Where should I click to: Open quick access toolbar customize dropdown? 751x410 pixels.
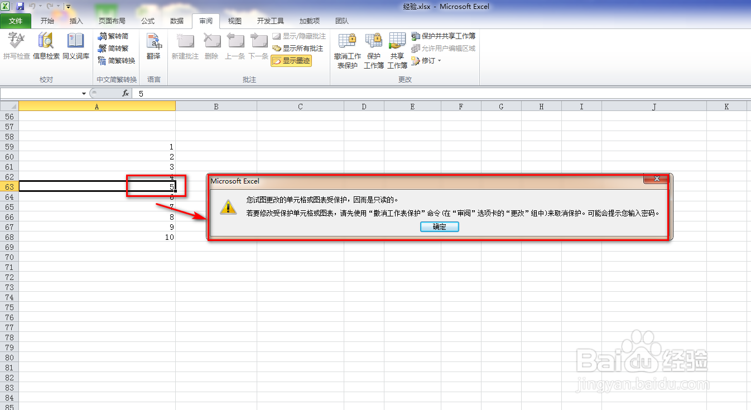[x=68, y=7]
